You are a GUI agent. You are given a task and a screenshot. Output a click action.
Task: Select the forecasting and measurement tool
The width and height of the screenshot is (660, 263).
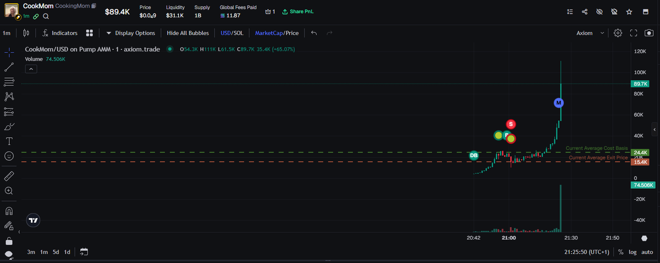point(9,111)
